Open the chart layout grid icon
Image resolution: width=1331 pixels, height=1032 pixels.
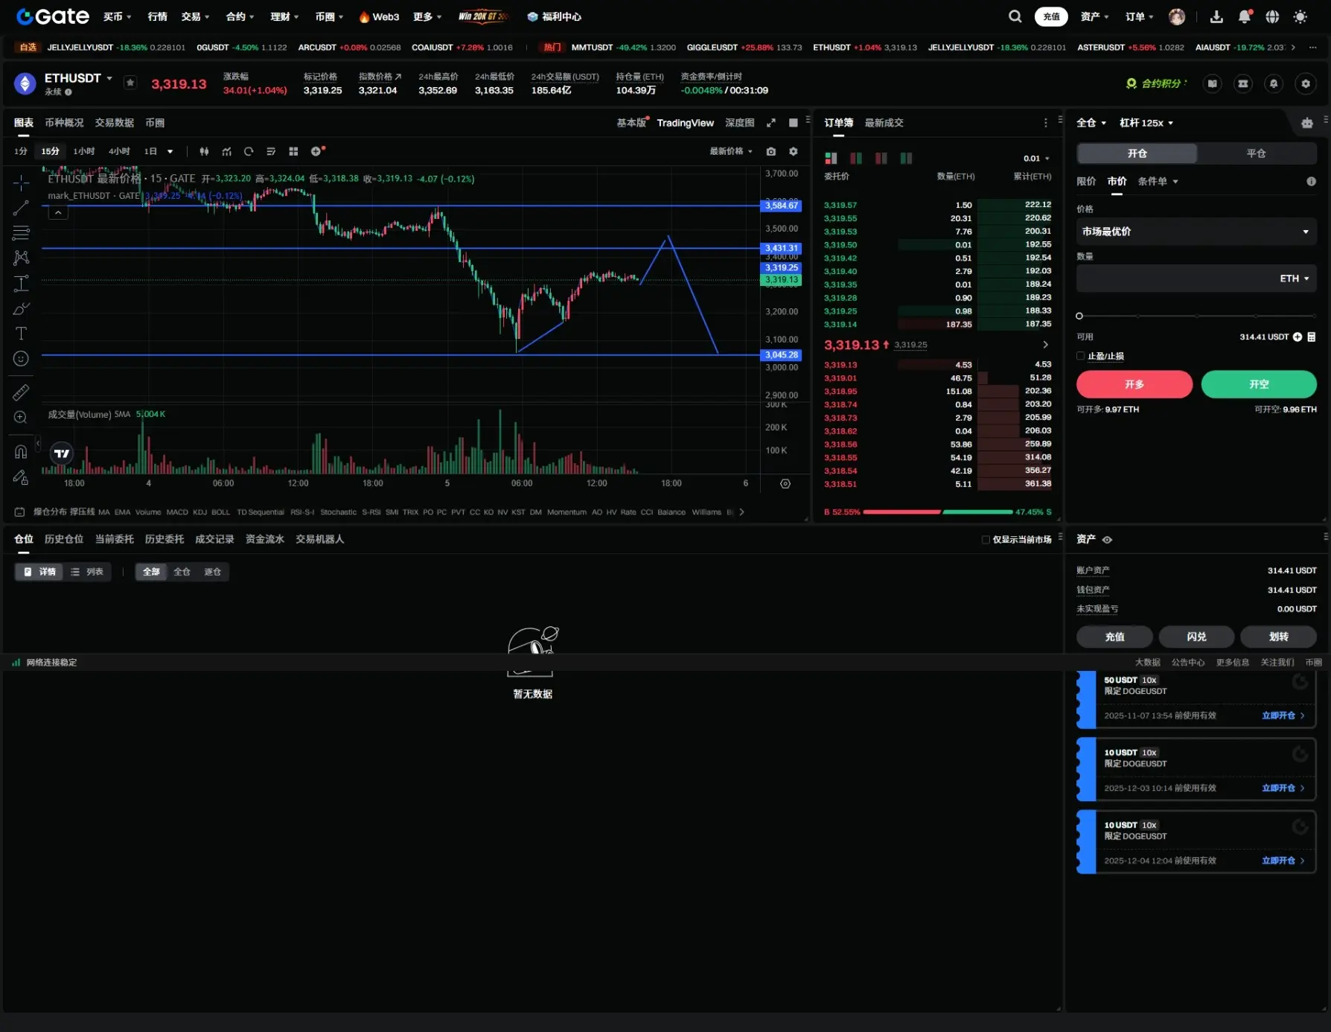pyautogui.click(x=293, y=151)
